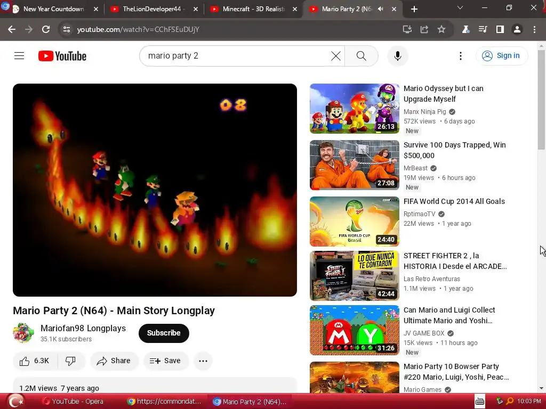546x409 pixels.
Task: Subscribe to Mariofan98 Longplays
Action: click(x=164, y=333)
